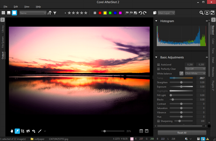Open the Main Layer dropdown
This screenshot has width=216, height=141.
[166, 13]
